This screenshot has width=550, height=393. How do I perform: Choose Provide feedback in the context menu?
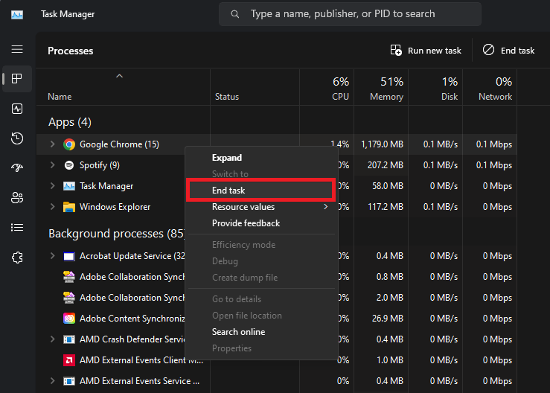pos(261,223)
